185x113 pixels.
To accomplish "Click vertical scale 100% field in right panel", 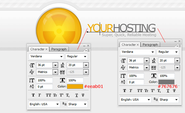I will [136, 76].
